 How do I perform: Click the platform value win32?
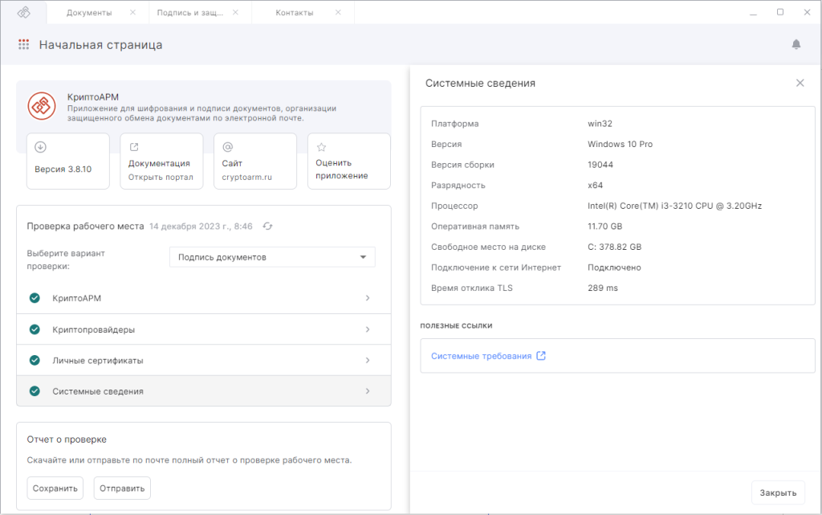600,124
